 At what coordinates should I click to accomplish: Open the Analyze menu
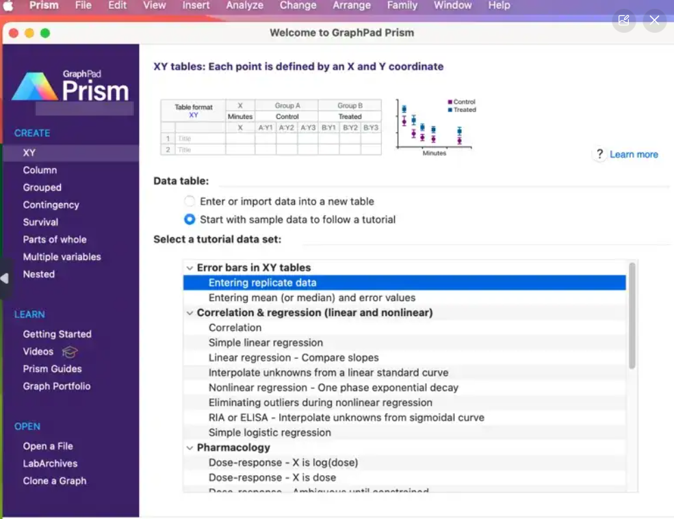(244, 5)
